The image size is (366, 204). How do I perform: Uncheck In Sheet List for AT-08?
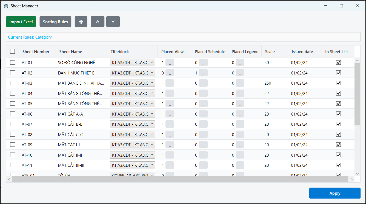point(338,134)
